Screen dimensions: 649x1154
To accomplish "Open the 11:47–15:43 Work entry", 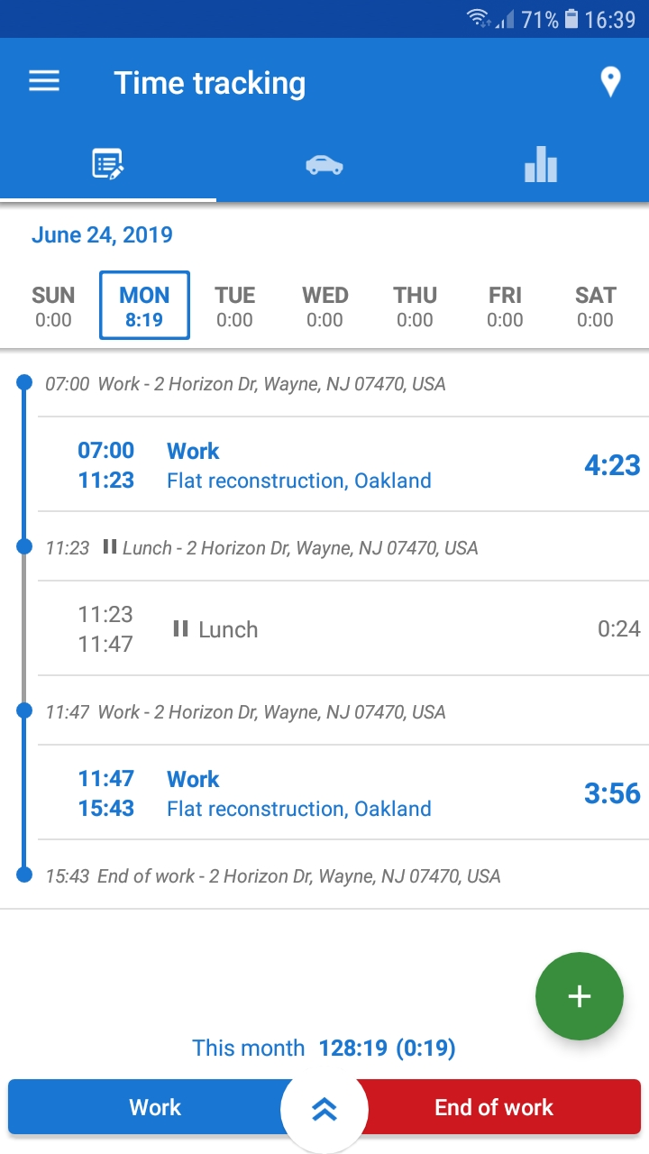I will (343, 792).
